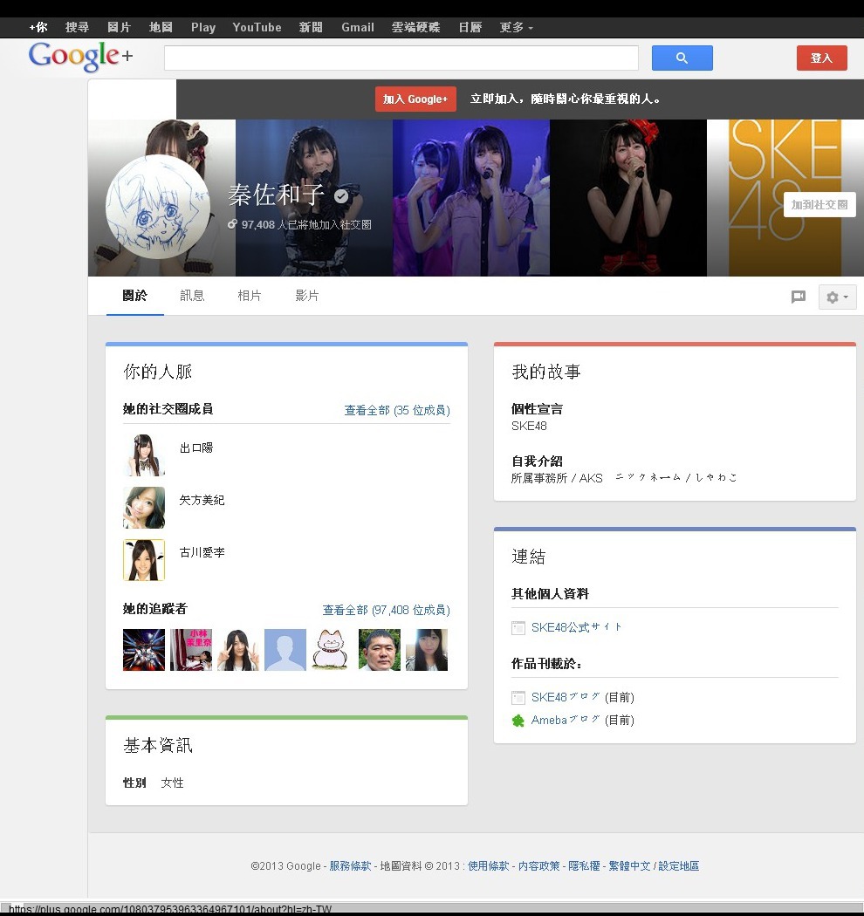Click the default silhouette follower avatar
Image resolution: width=864 pixels, height=916 pixels.
coord(285,650)
